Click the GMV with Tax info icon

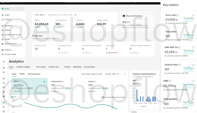coord(179,47)
